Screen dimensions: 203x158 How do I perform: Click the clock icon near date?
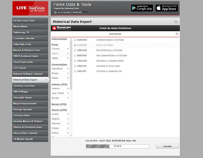(55, 12)
